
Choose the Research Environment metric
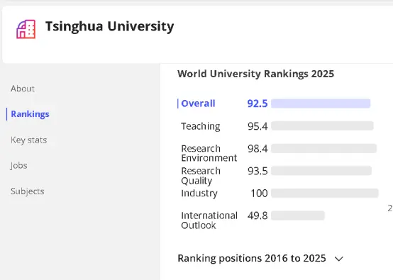click(209, 153)
